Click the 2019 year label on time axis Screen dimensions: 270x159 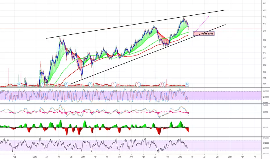180,157
